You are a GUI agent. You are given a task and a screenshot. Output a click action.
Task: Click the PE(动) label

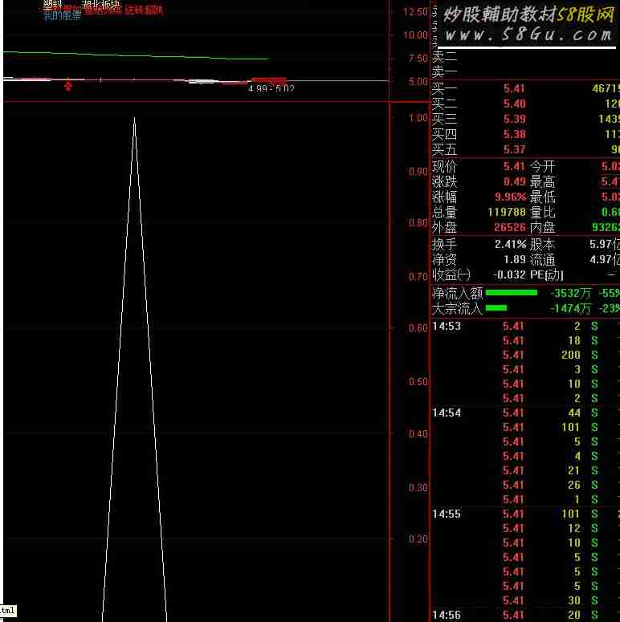click(x=547, y=274)
